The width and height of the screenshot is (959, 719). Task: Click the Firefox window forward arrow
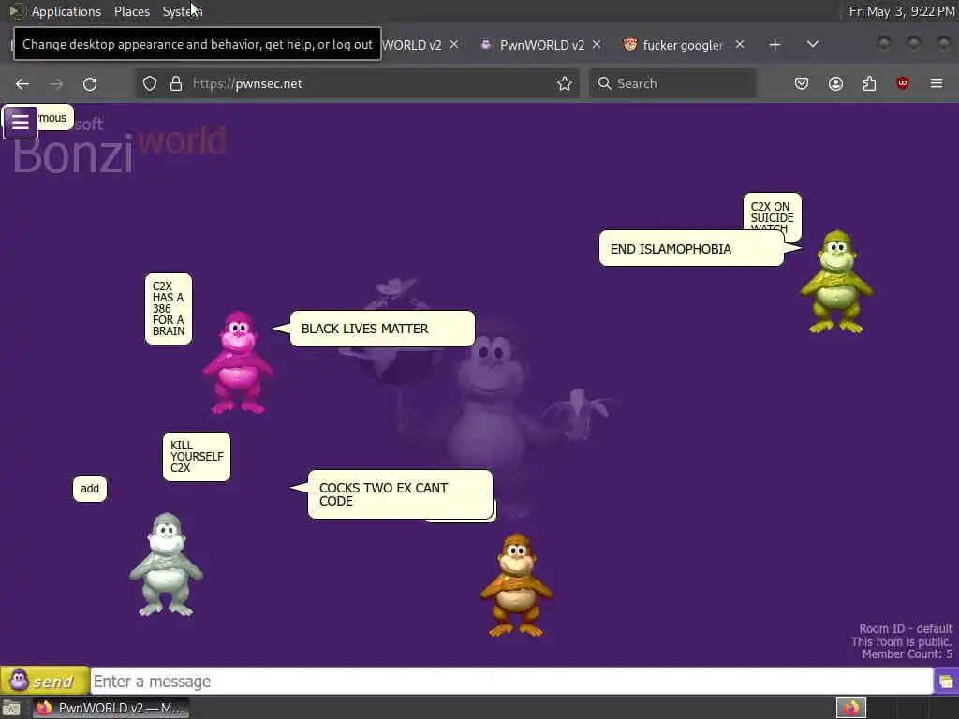click(56, 83)
